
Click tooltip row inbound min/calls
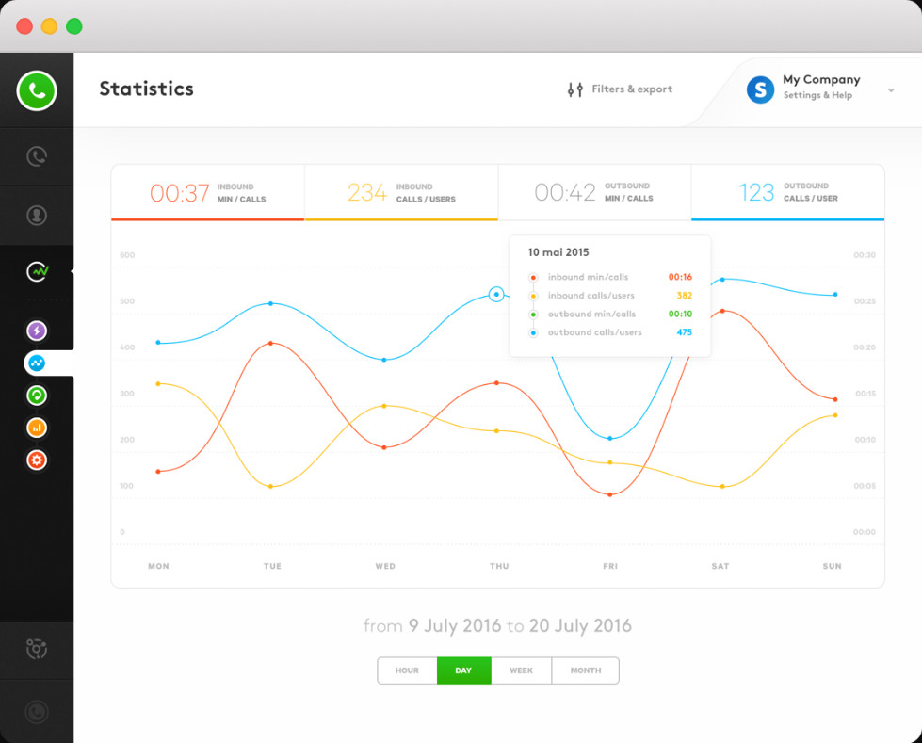[610, 277]
